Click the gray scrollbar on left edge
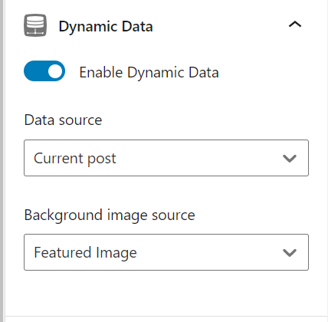This screenshot has width=328, height=322. click(x=2, y=161)
